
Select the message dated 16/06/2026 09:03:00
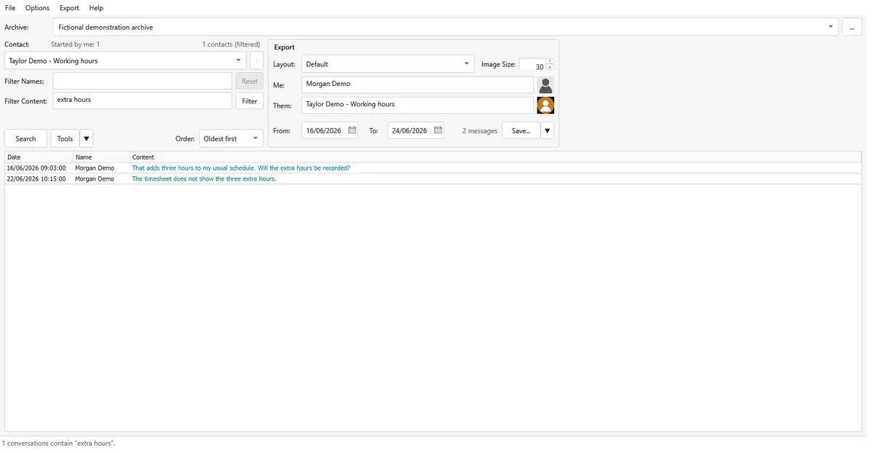(433, 168)
